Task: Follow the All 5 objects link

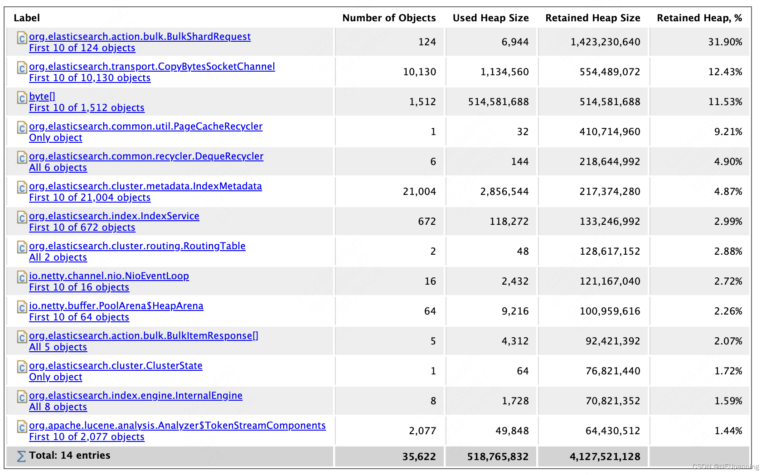Action: 58,347
